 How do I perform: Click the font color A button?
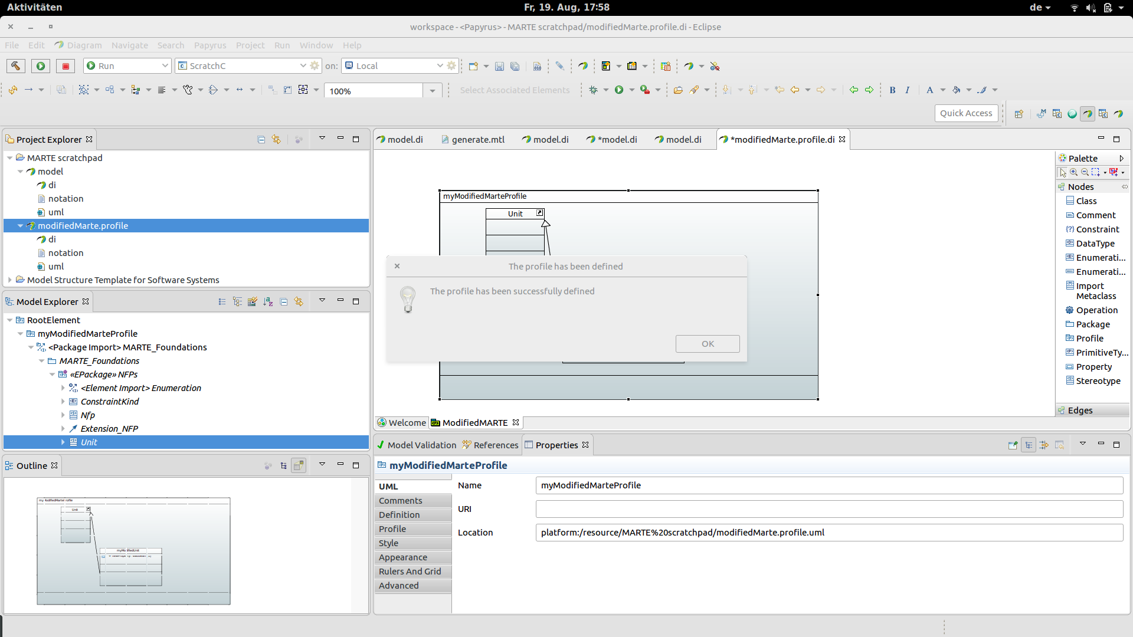929,90
